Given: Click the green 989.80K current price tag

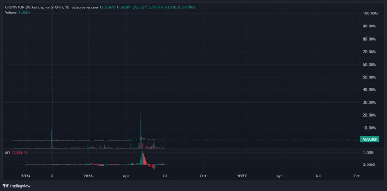Looking at the screenshot, I should [370, 139].
